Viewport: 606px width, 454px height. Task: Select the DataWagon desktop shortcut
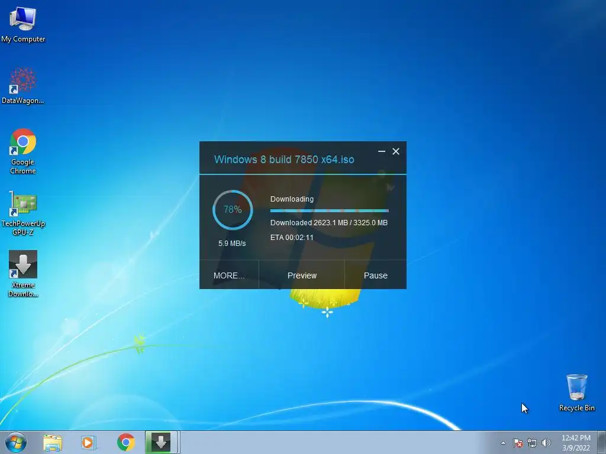point(23,86)
